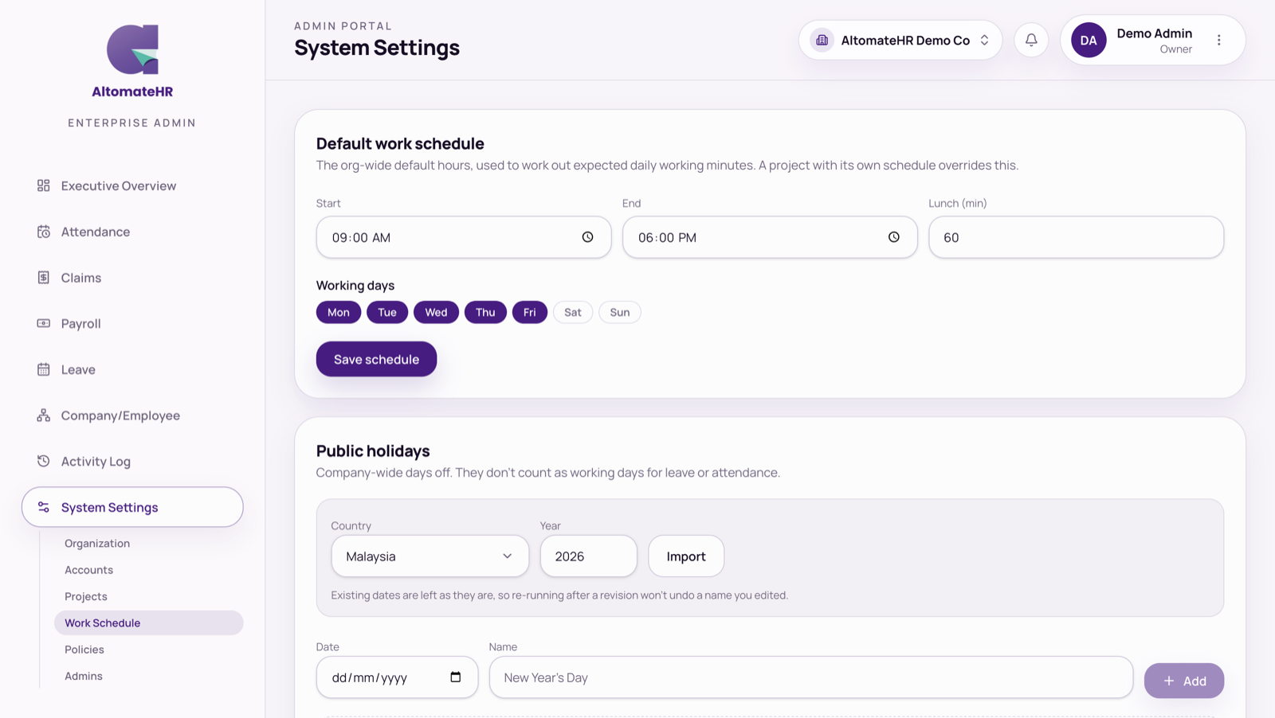The width and height of the screenshot is (1275, 718).
Task: Click the Attendance calendar-clock icon
Action: point(44,232)
